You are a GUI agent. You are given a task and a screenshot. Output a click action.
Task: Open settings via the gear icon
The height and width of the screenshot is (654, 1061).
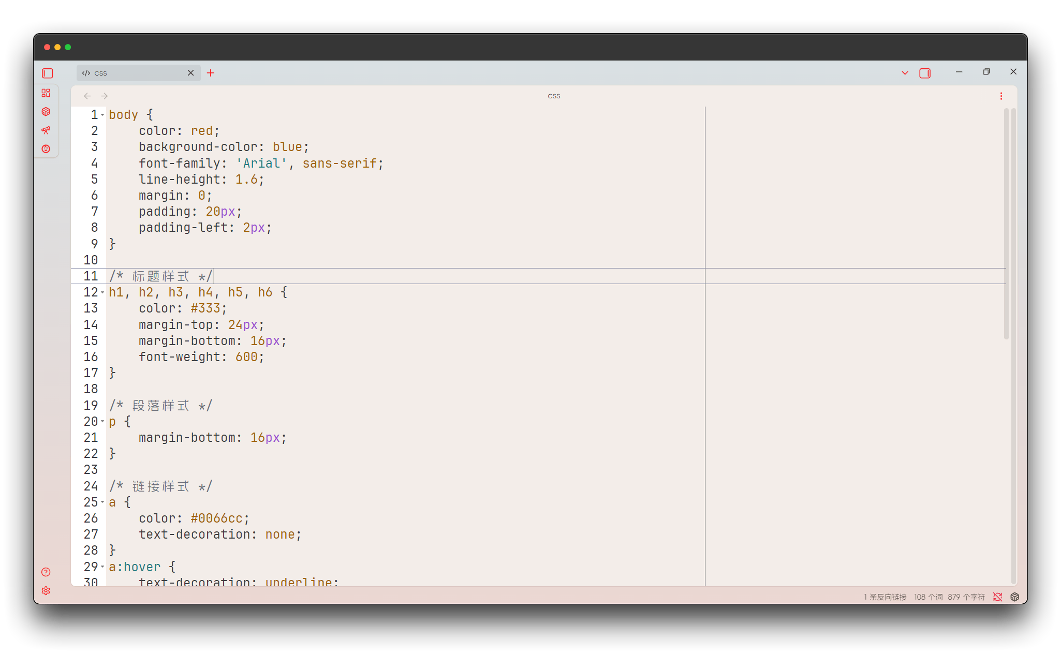(x=46, y=590)
